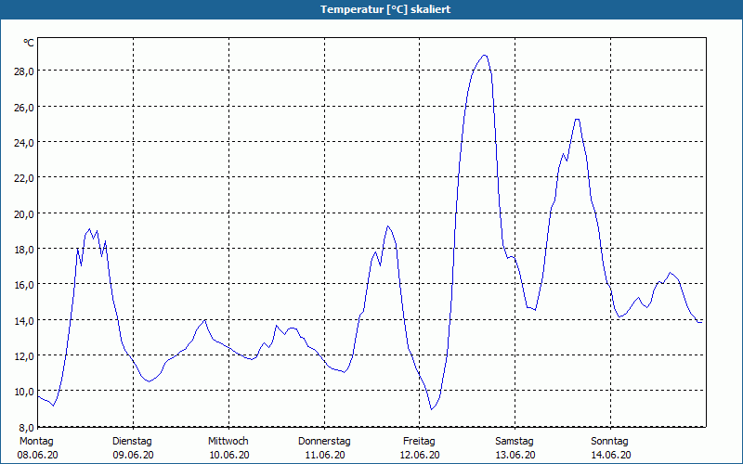743x464 pixels.
Task: Click the 'Samstag' day label
Action: [x=515, y=442]
